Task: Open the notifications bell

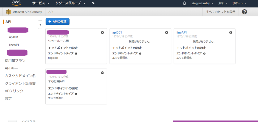Action: click(x=184, y=3)
